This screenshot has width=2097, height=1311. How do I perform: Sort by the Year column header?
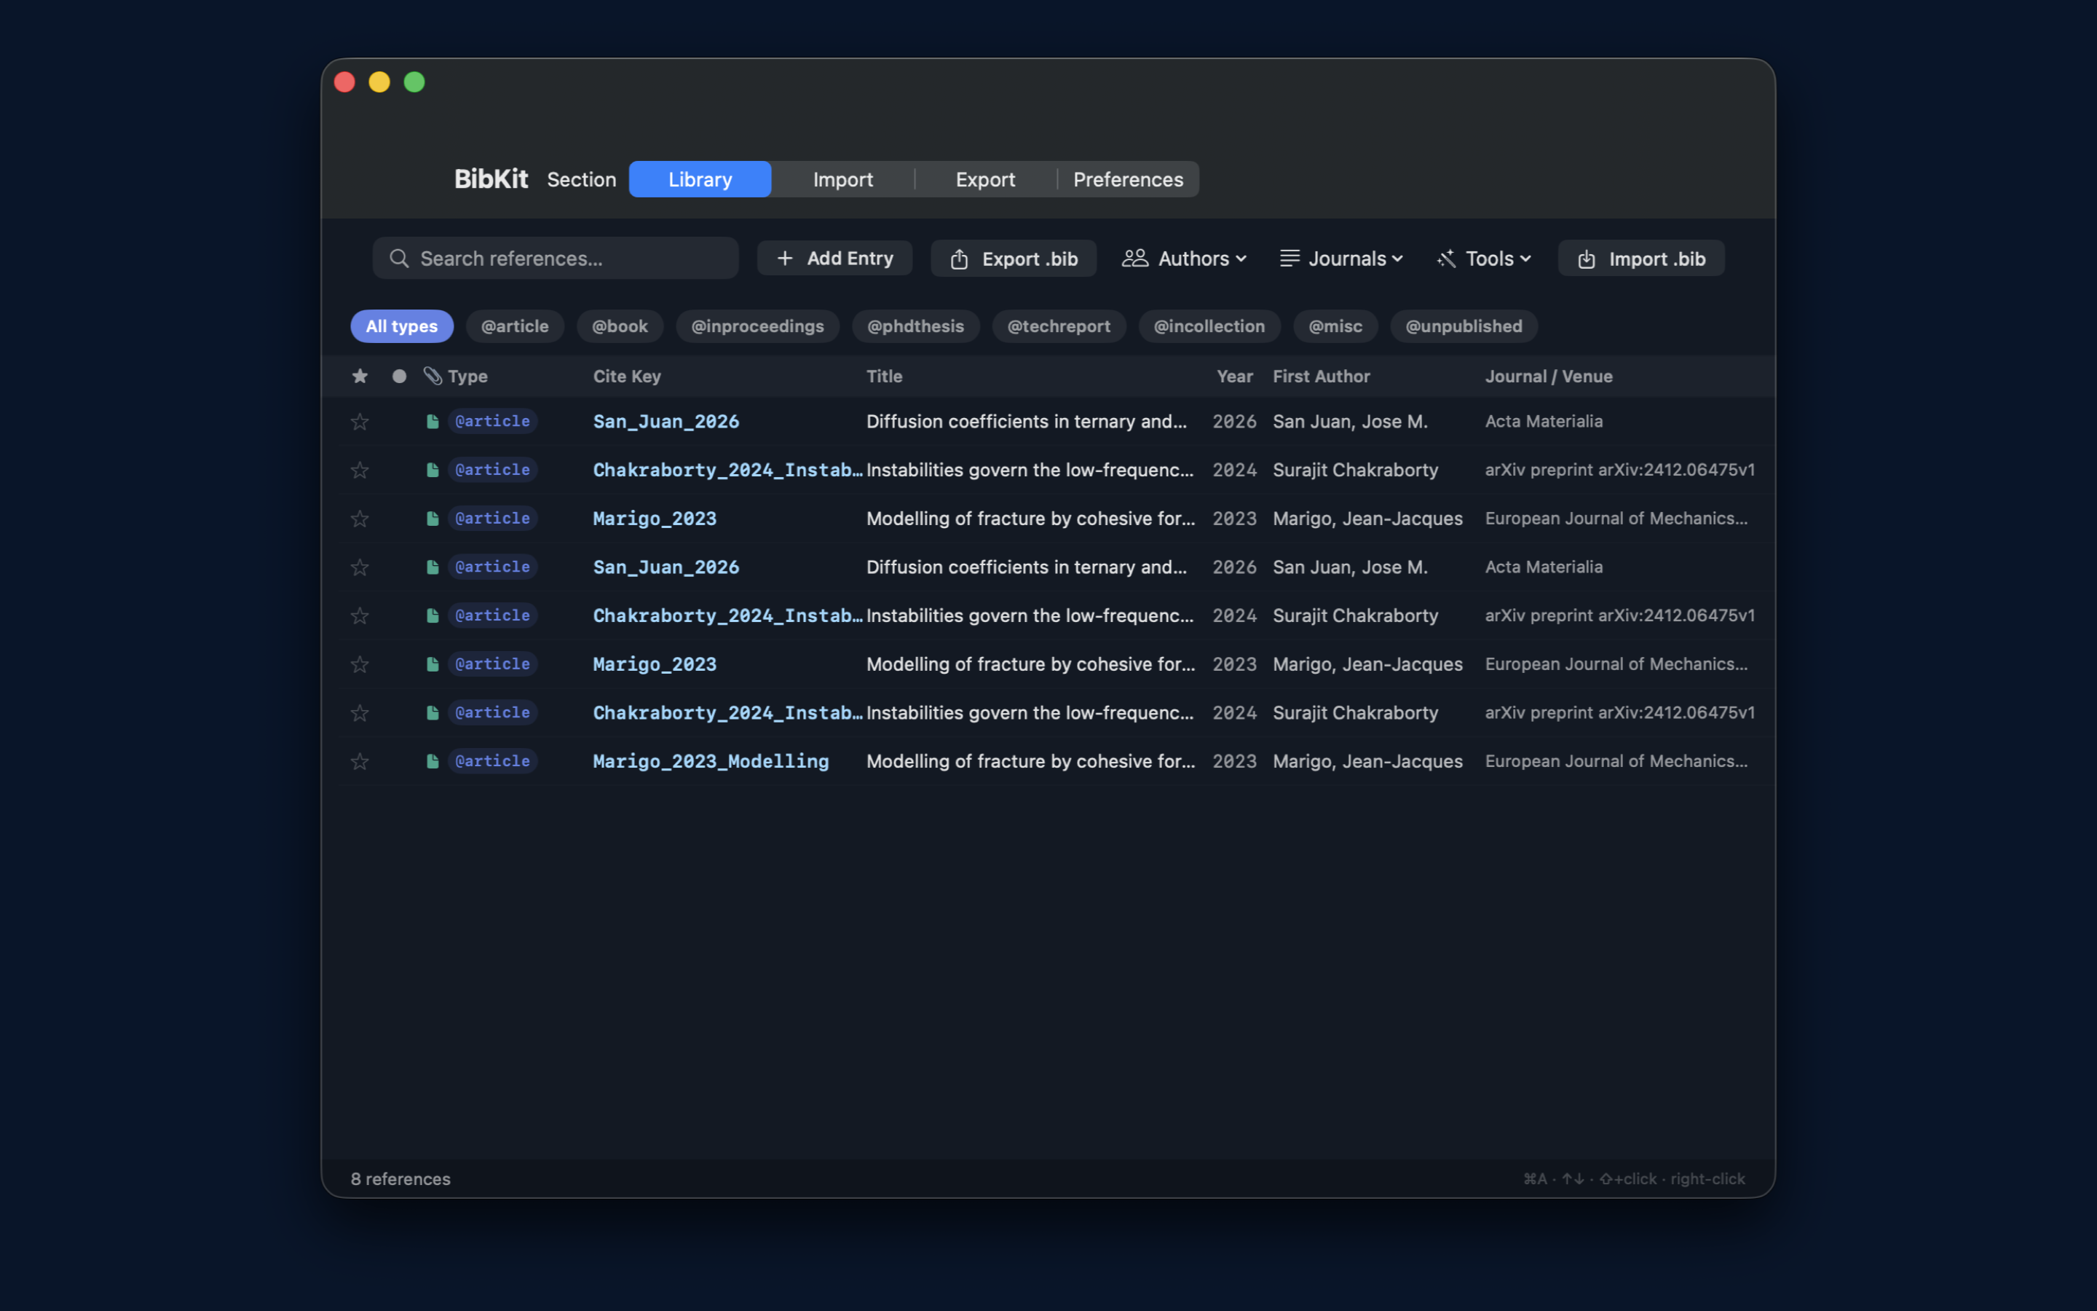pyautogui.click(x=1235, y=377)
